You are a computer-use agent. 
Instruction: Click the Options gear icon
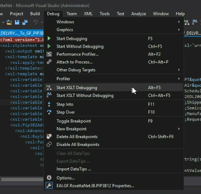click(x=49, y=178)
